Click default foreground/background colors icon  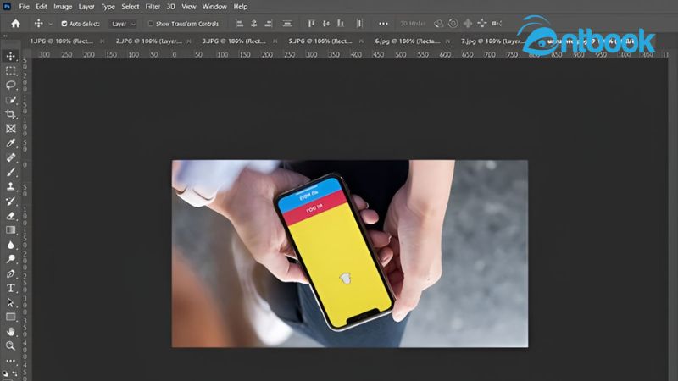[5, 373]
